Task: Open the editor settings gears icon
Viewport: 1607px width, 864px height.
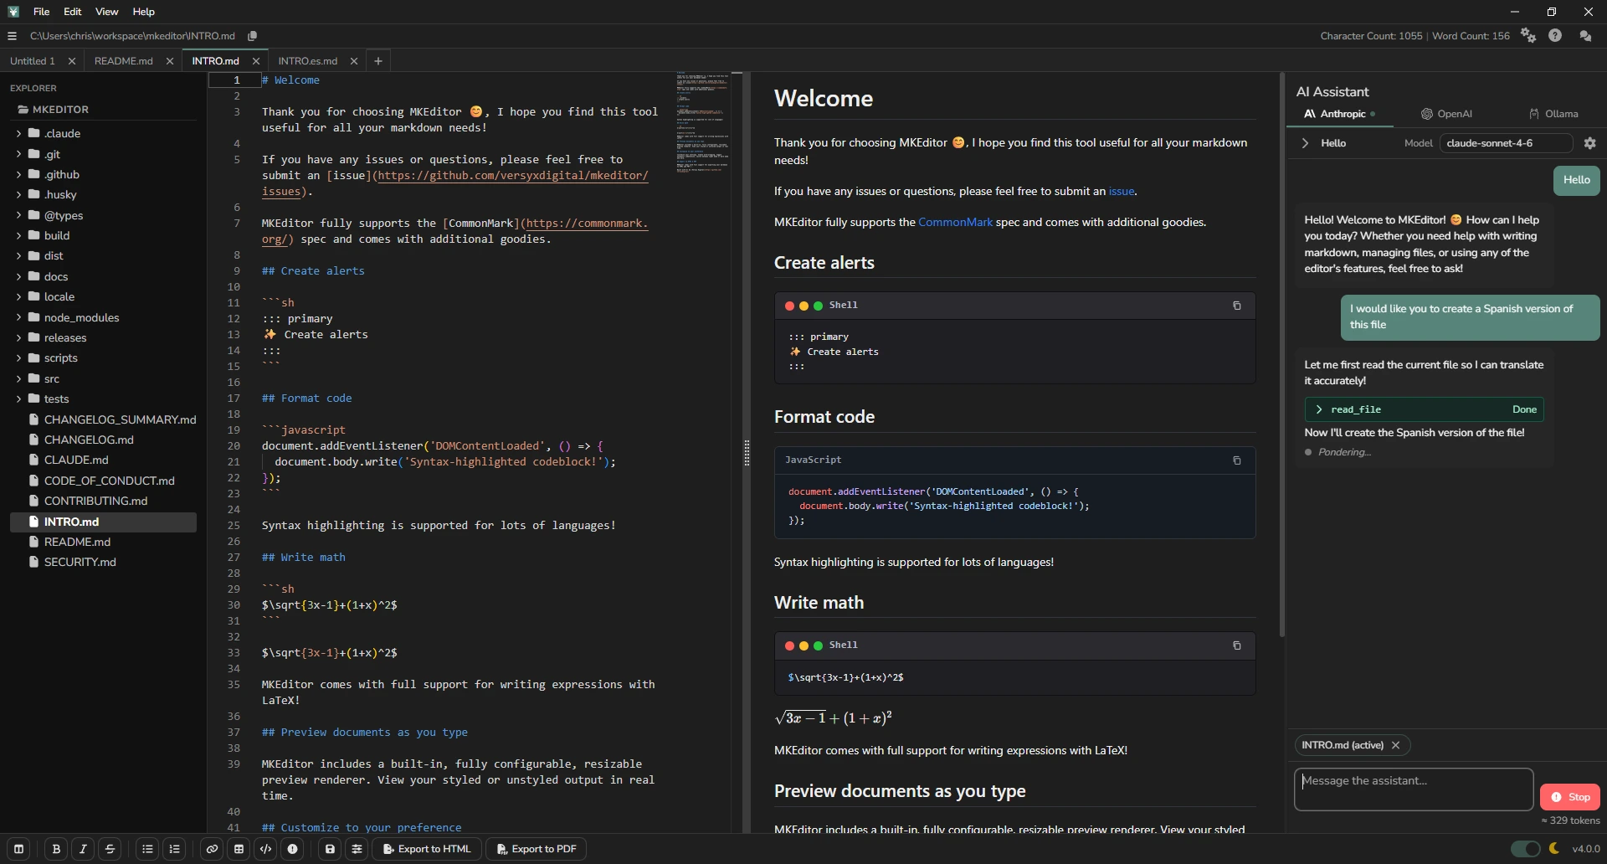Action: click(x=1528, y=36)
